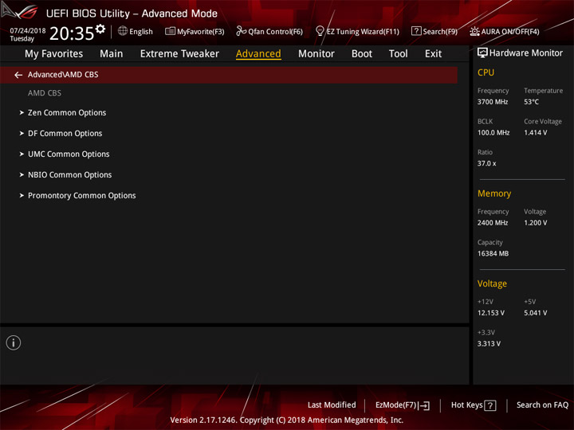Viewport: 574px width, 430px height.
Task: Open Qfan Control(F6)
Action: click(x=275, y=32)
